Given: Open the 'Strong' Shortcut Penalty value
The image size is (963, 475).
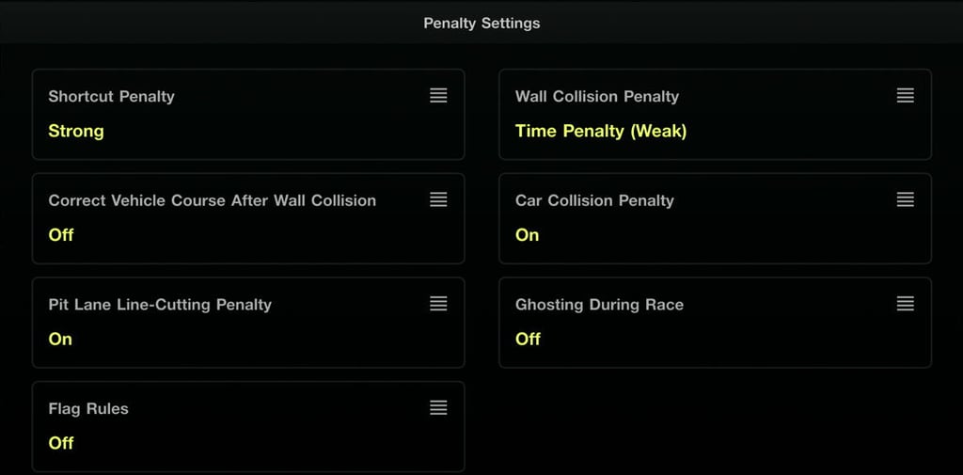Looking at the screenshot, I should click(76, 131).
